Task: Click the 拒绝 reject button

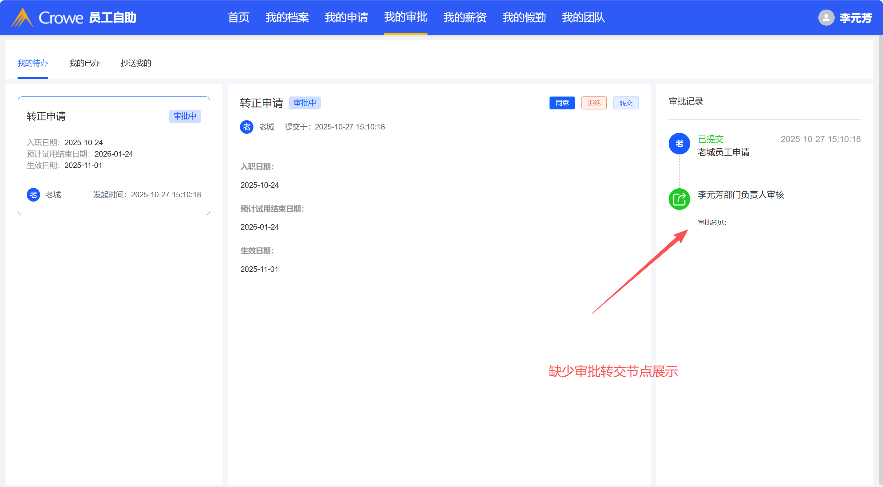Action: point(594,103)
